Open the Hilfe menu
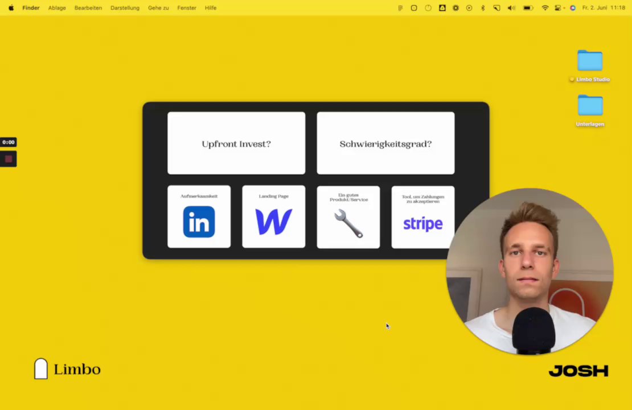Screen dimensions: 632x410 pyautogui.click(x=211, y=7)
